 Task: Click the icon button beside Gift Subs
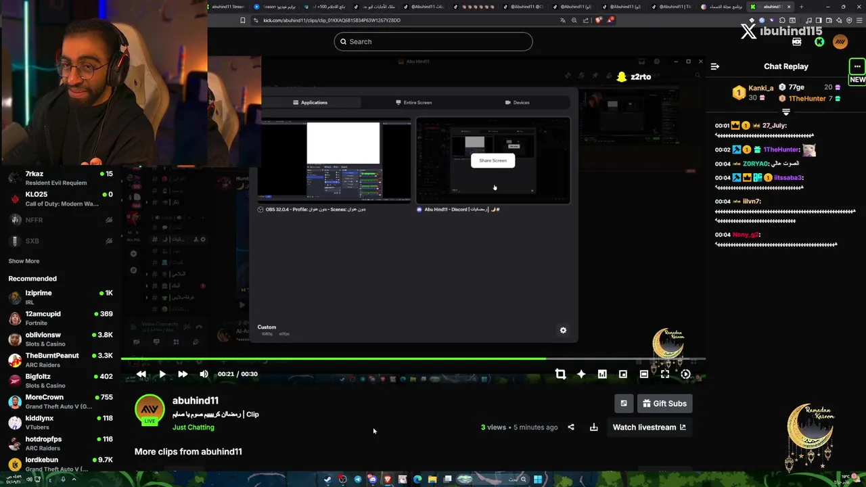[x=624, y=404]
